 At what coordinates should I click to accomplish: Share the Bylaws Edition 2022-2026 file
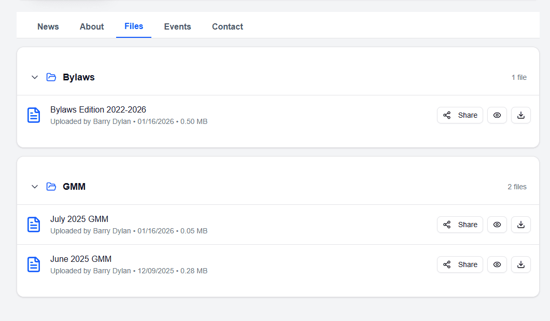click(x=460, y=115)
